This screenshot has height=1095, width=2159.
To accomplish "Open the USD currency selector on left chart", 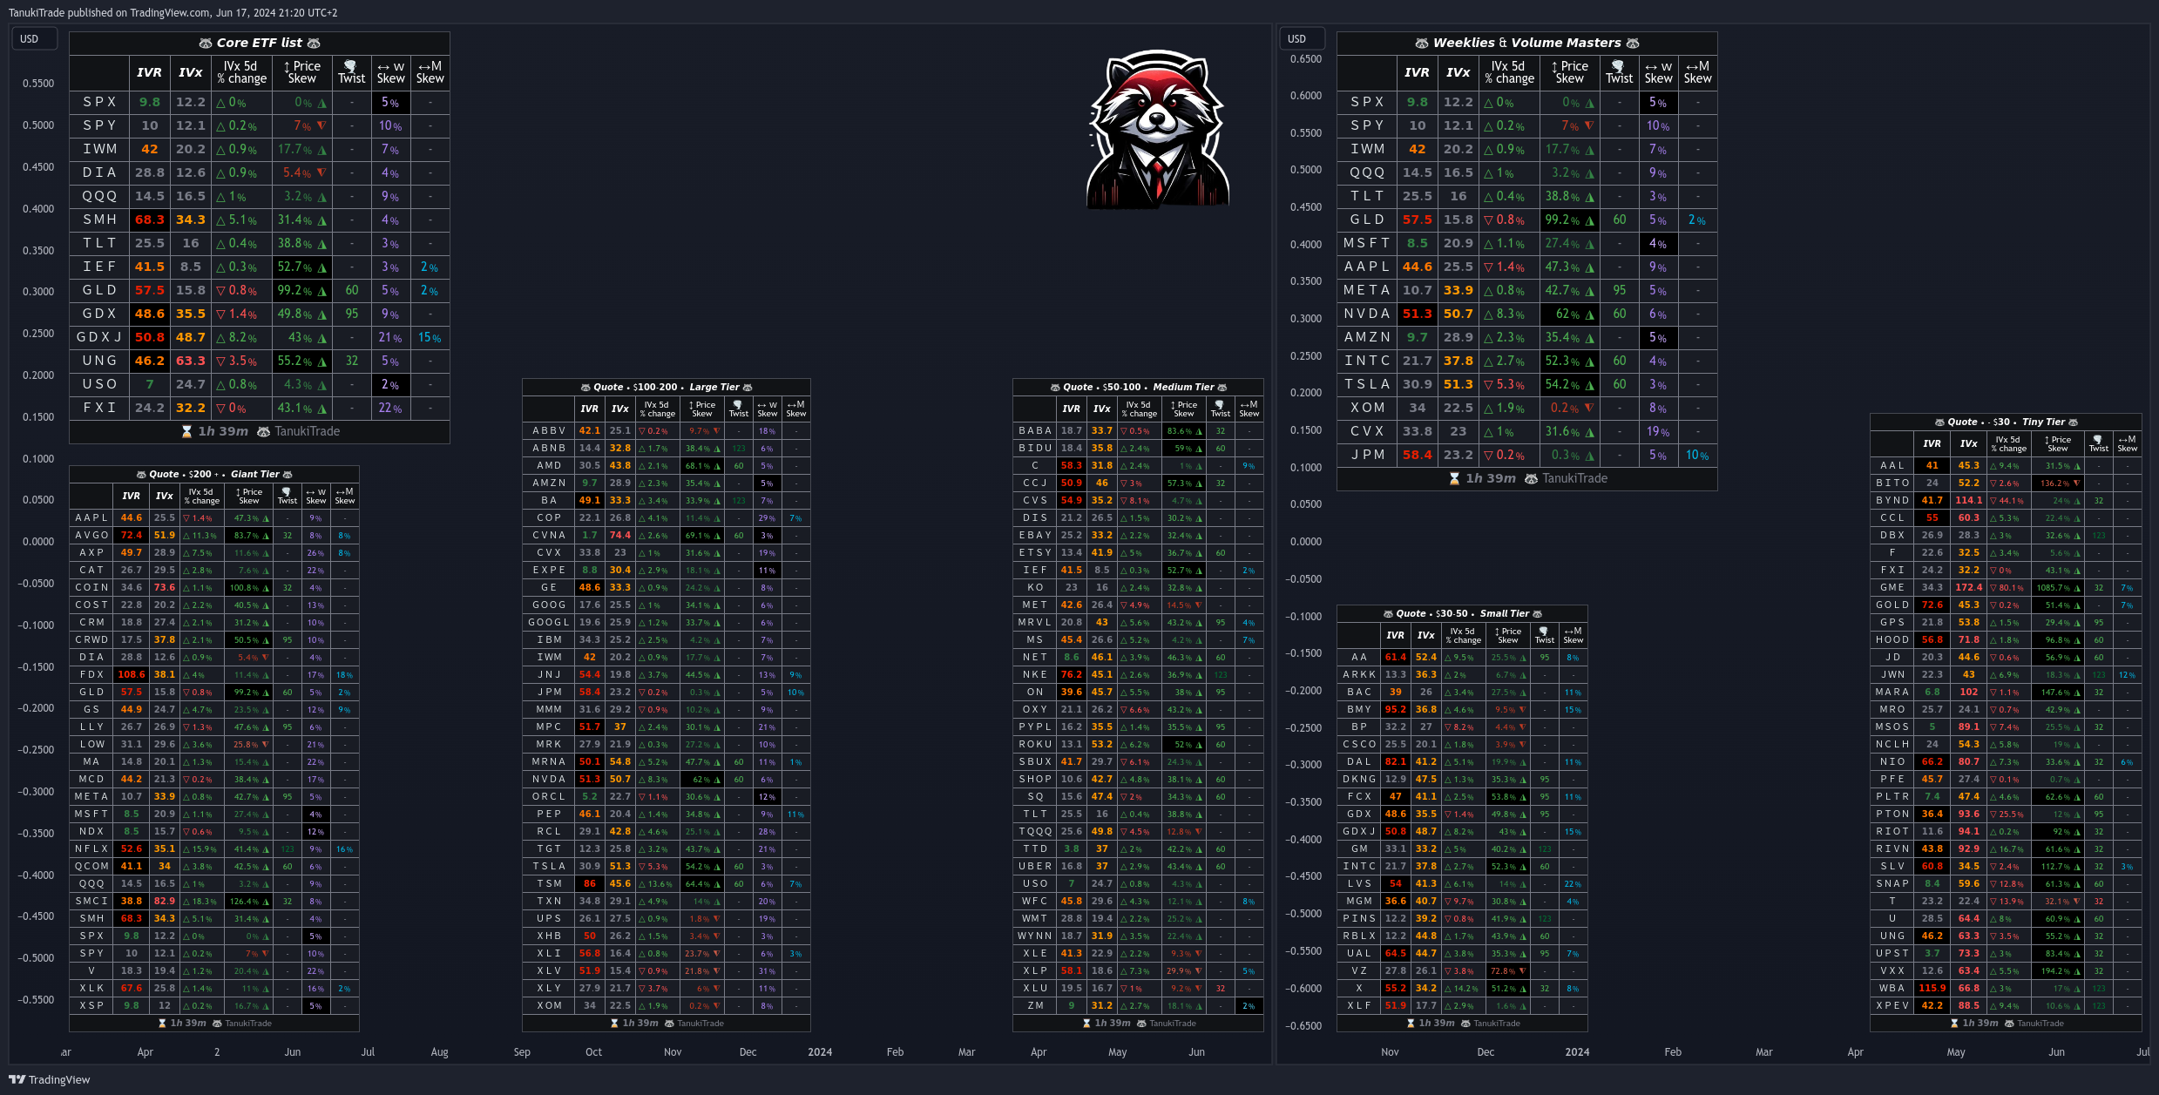I will 35,38.
